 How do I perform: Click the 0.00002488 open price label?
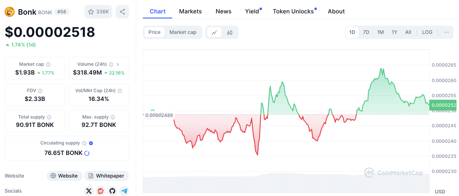pyautogui.click(x=159, y=115)
